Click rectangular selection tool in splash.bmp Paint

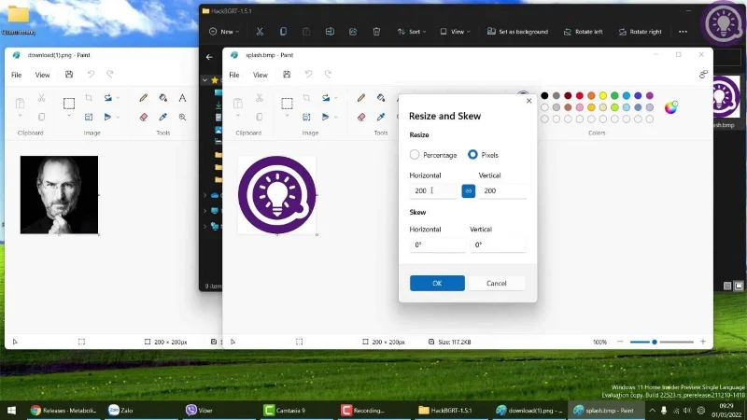pyautogui.click(x=287, y=104)
